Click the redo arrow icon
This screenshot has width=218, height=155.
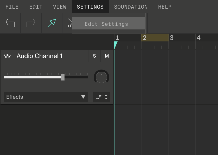click(31, 23)
